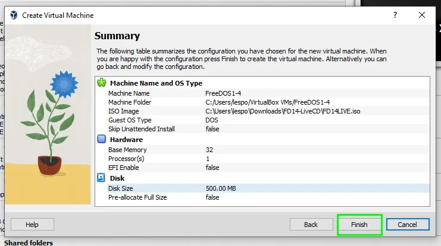
Task: Select the EFI Enable row
Action: (268, 168)
